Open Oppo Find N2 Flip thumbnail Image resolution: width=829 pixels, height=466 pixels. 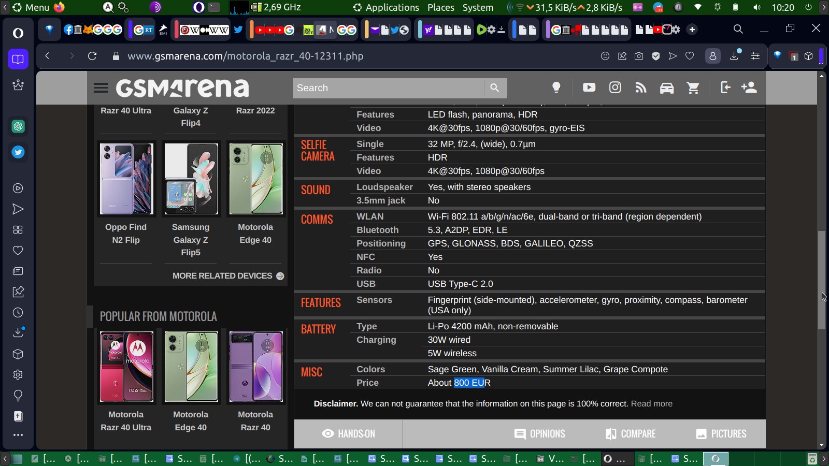(126, 179)
